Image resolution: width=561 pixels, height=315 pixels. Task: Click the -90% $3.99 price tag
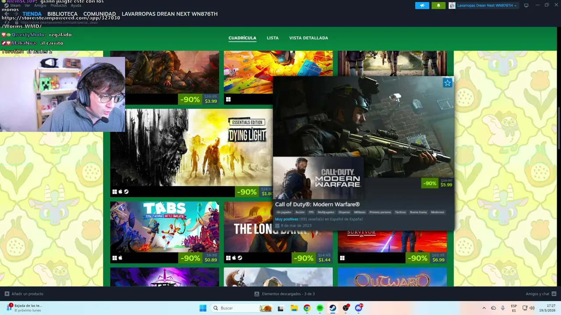pyautogui.click(x=199, y=99)
